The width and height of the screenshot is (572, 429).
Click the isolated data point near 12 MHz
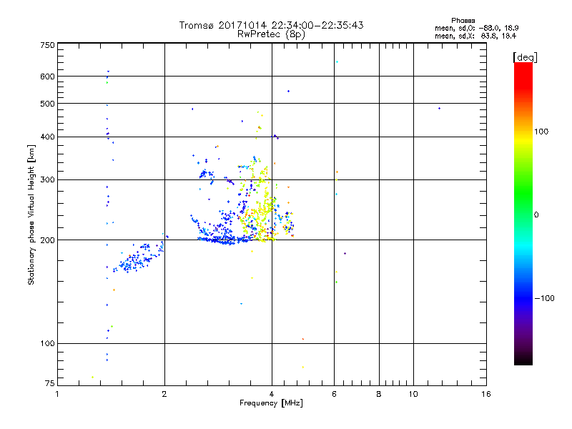pyautogui.click(x=439, y=109)
